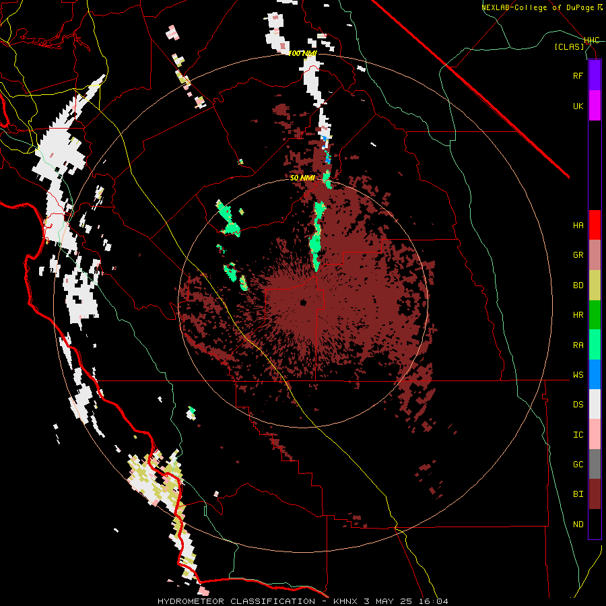Click the RF purple legend swatch
The width and height of the screenshot is (606, 606).
[595, 75]
